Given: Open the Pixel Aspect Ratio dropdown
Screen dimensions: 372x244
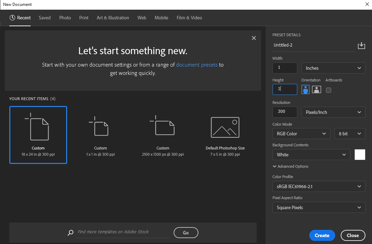Looking at the screenshot, I should coord(319,207).
